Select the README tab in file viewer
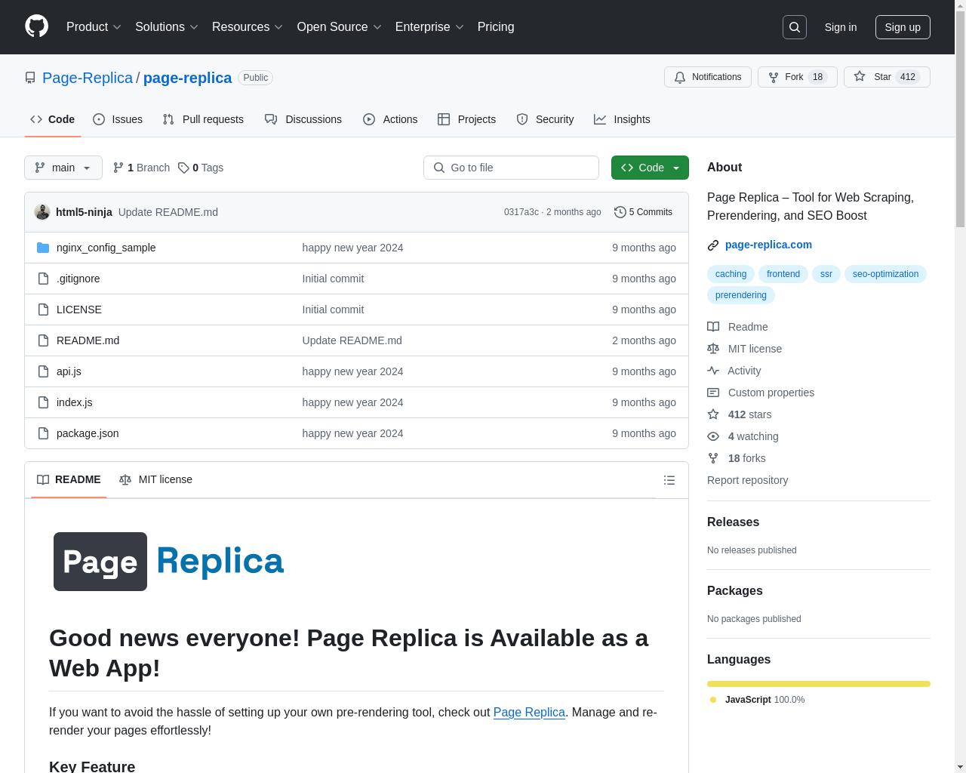The image size is (966, 773). pyautogui.click(x=69, y=479)
